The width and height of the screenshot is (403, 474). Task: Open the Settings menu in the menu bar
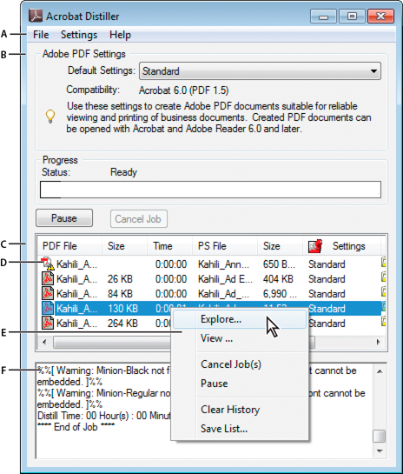click(79, 35)
